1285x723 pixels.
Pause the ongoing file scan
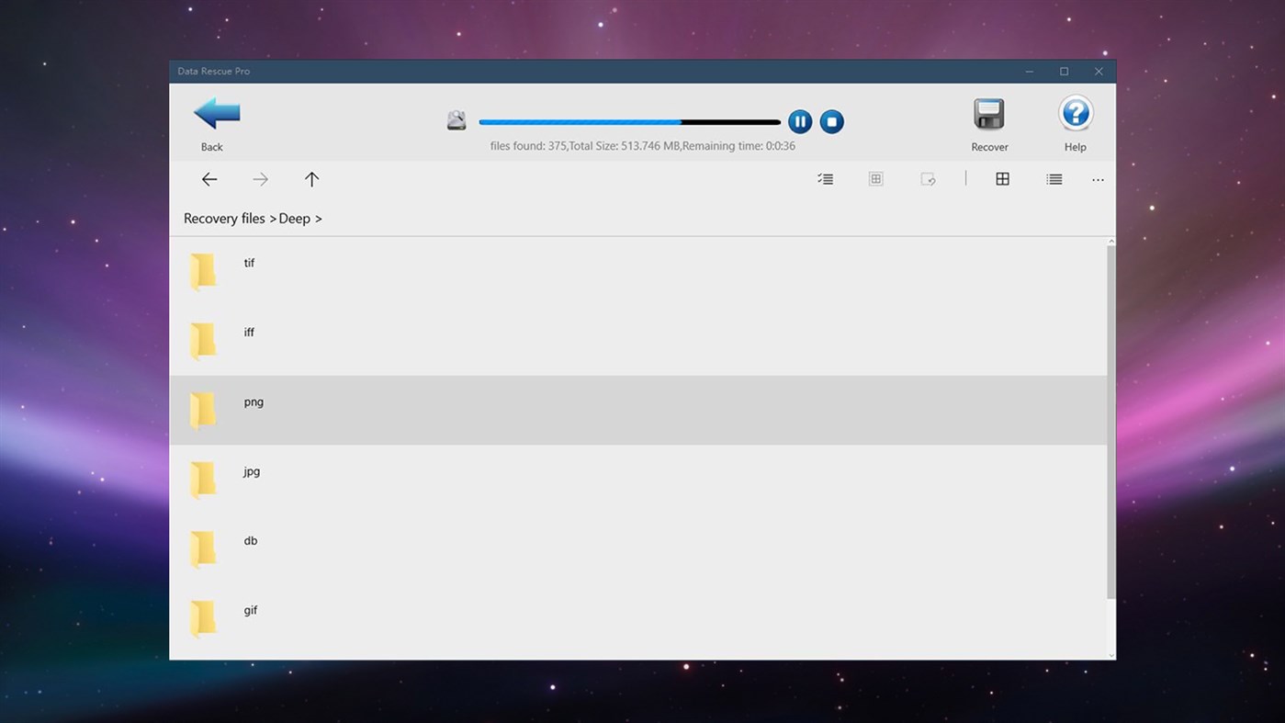(799, 121)
